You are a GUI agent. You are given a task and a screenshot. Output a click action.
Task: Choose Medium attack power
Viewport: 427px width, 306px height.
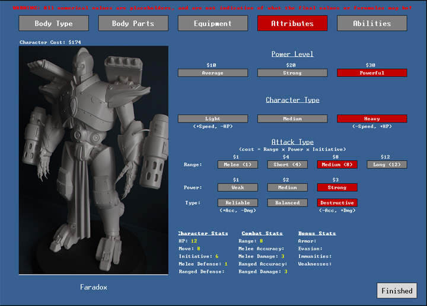pos(287,187)
